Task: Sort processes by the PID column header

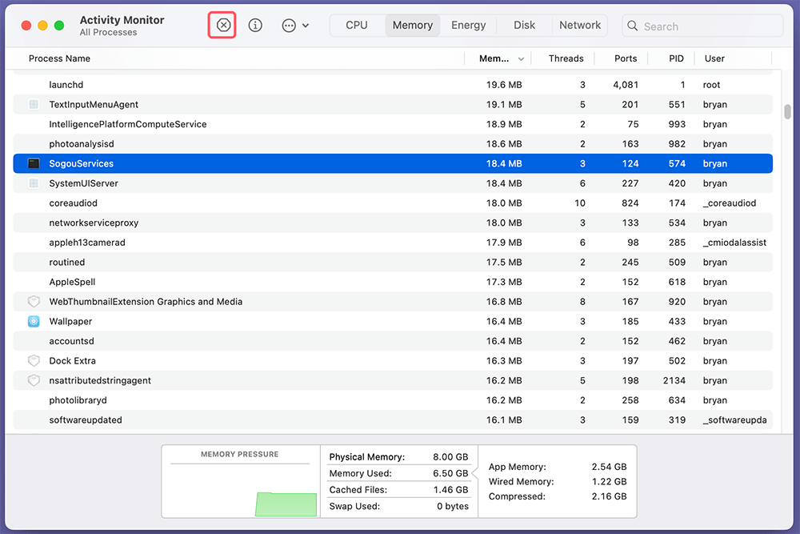Action: [676, 58]
